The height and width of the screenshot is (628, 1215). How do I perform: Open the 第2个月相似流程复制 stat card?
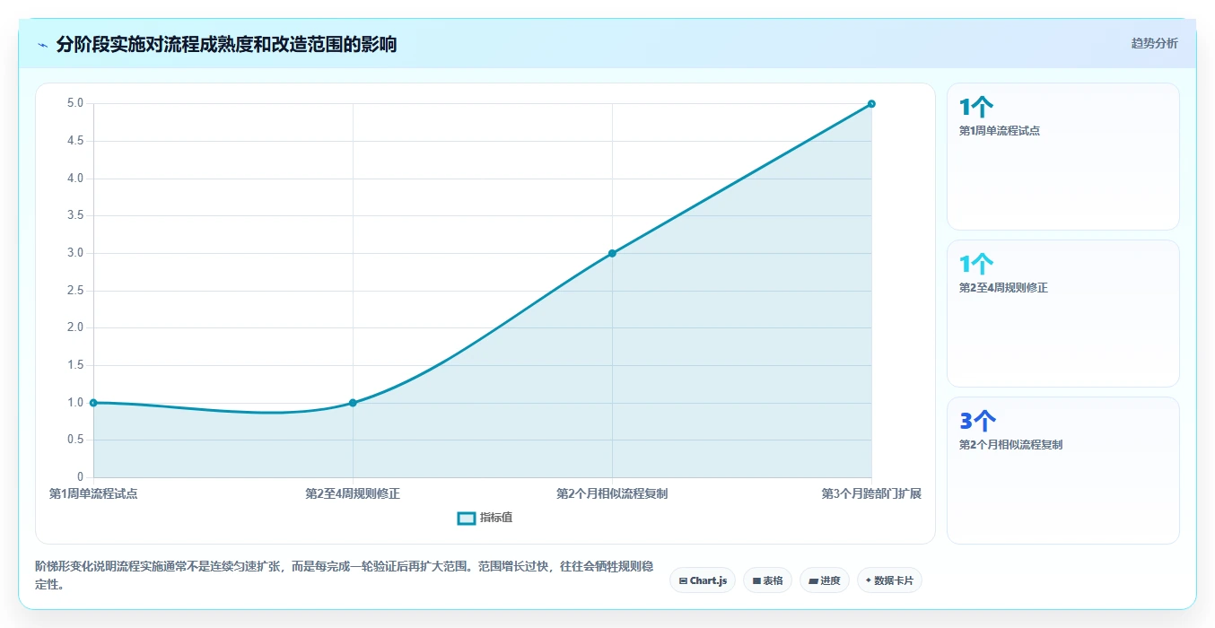click(x=1063, y=470)
